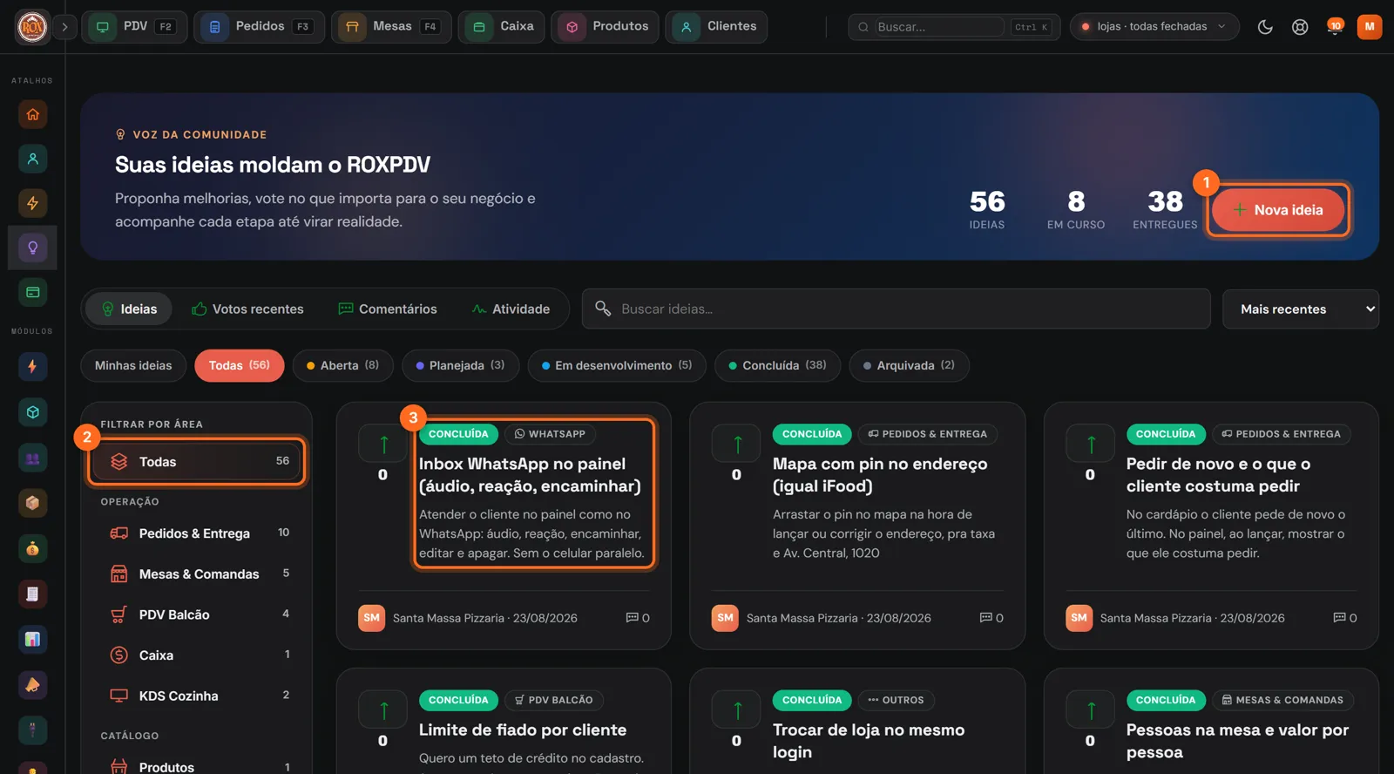Switch to the Atividade tab
1394x774 pixels.
point(511,309)
